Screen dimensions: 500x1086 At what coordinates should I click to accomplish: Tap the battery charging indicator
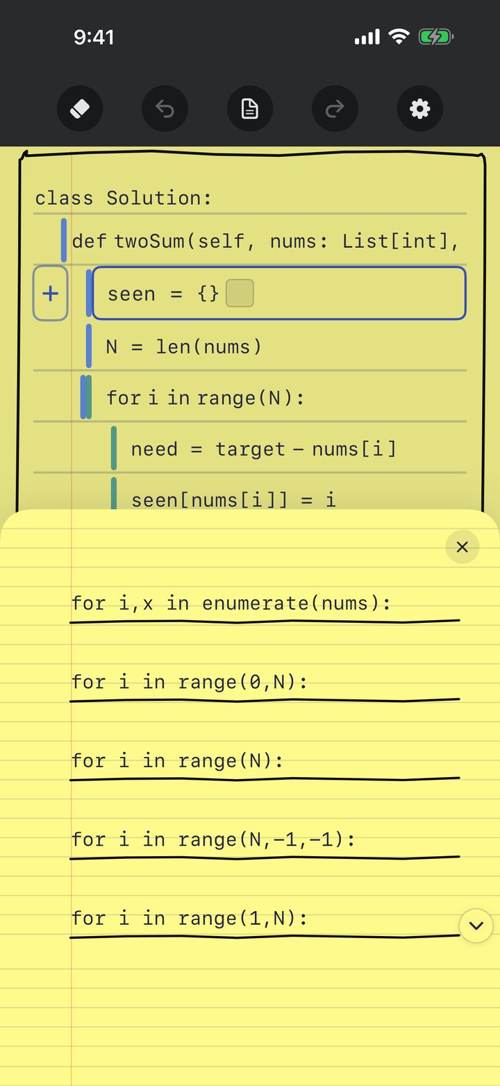(x=436, y=37)
